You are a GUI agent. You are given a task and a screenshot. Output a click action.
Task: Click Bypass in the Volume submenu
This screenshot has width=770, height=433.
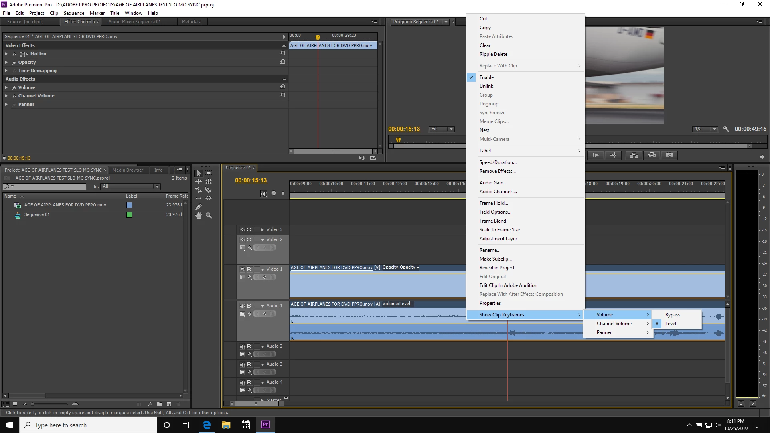tap(672, 315)
